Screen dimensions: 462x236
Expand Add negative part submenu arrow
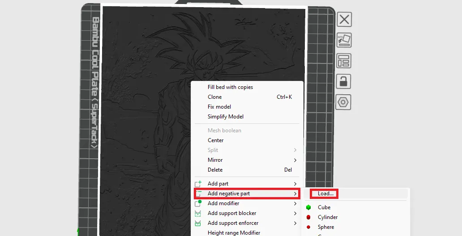click(295, 194)
